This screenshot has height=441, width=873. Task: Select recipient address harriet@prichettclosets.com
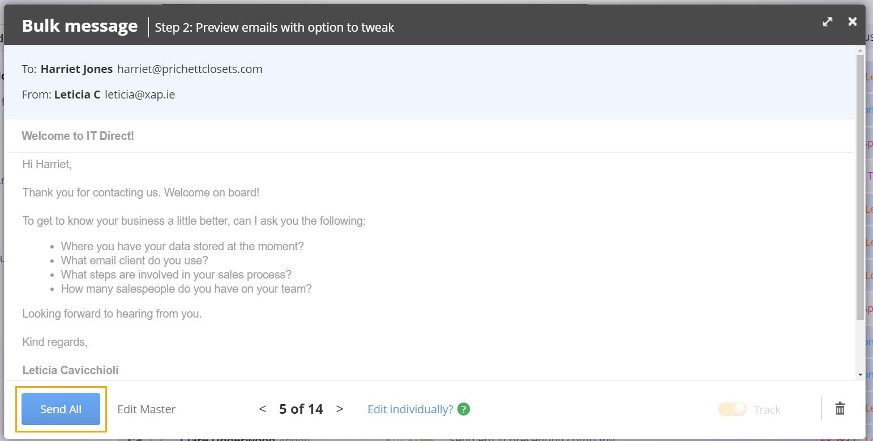point(190,69)
